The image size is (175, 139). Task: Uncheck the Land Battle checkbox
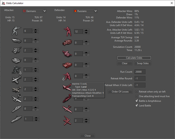(136, 105)
